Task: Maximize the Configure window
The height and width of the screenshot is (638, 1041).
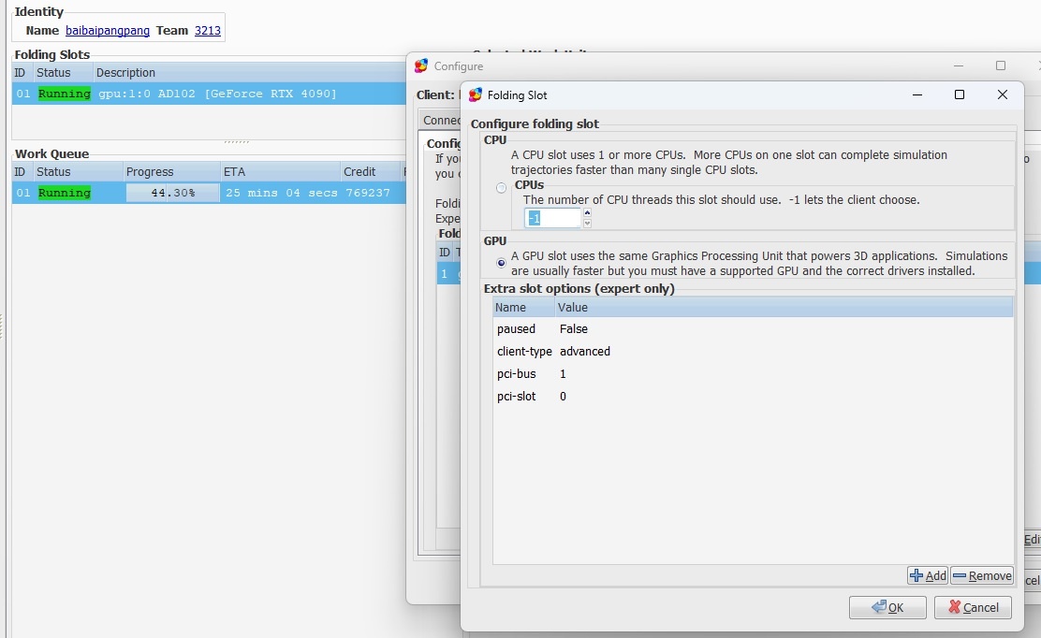Action: [x=1001, y=65]
